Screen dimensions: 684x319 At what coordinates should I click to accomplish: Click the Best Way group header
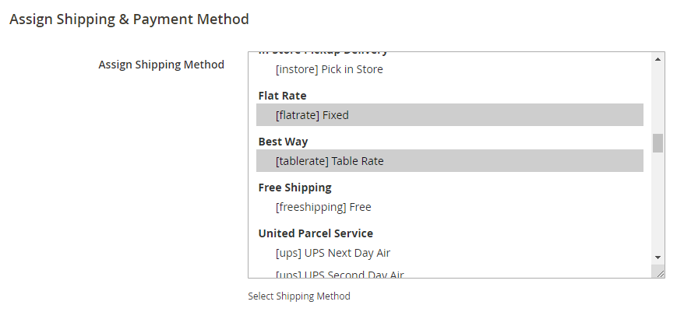283,142
